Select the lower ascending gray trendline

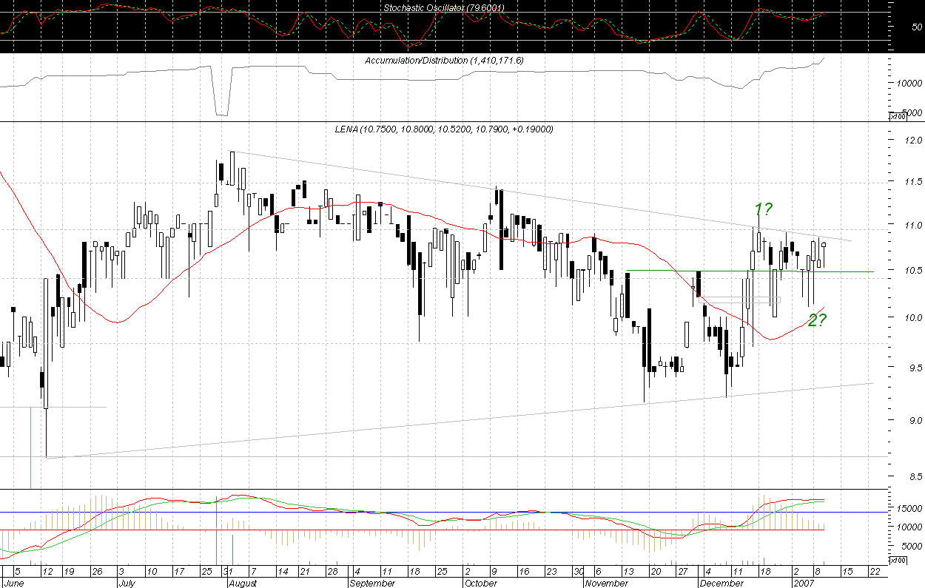tap(460, 421)
